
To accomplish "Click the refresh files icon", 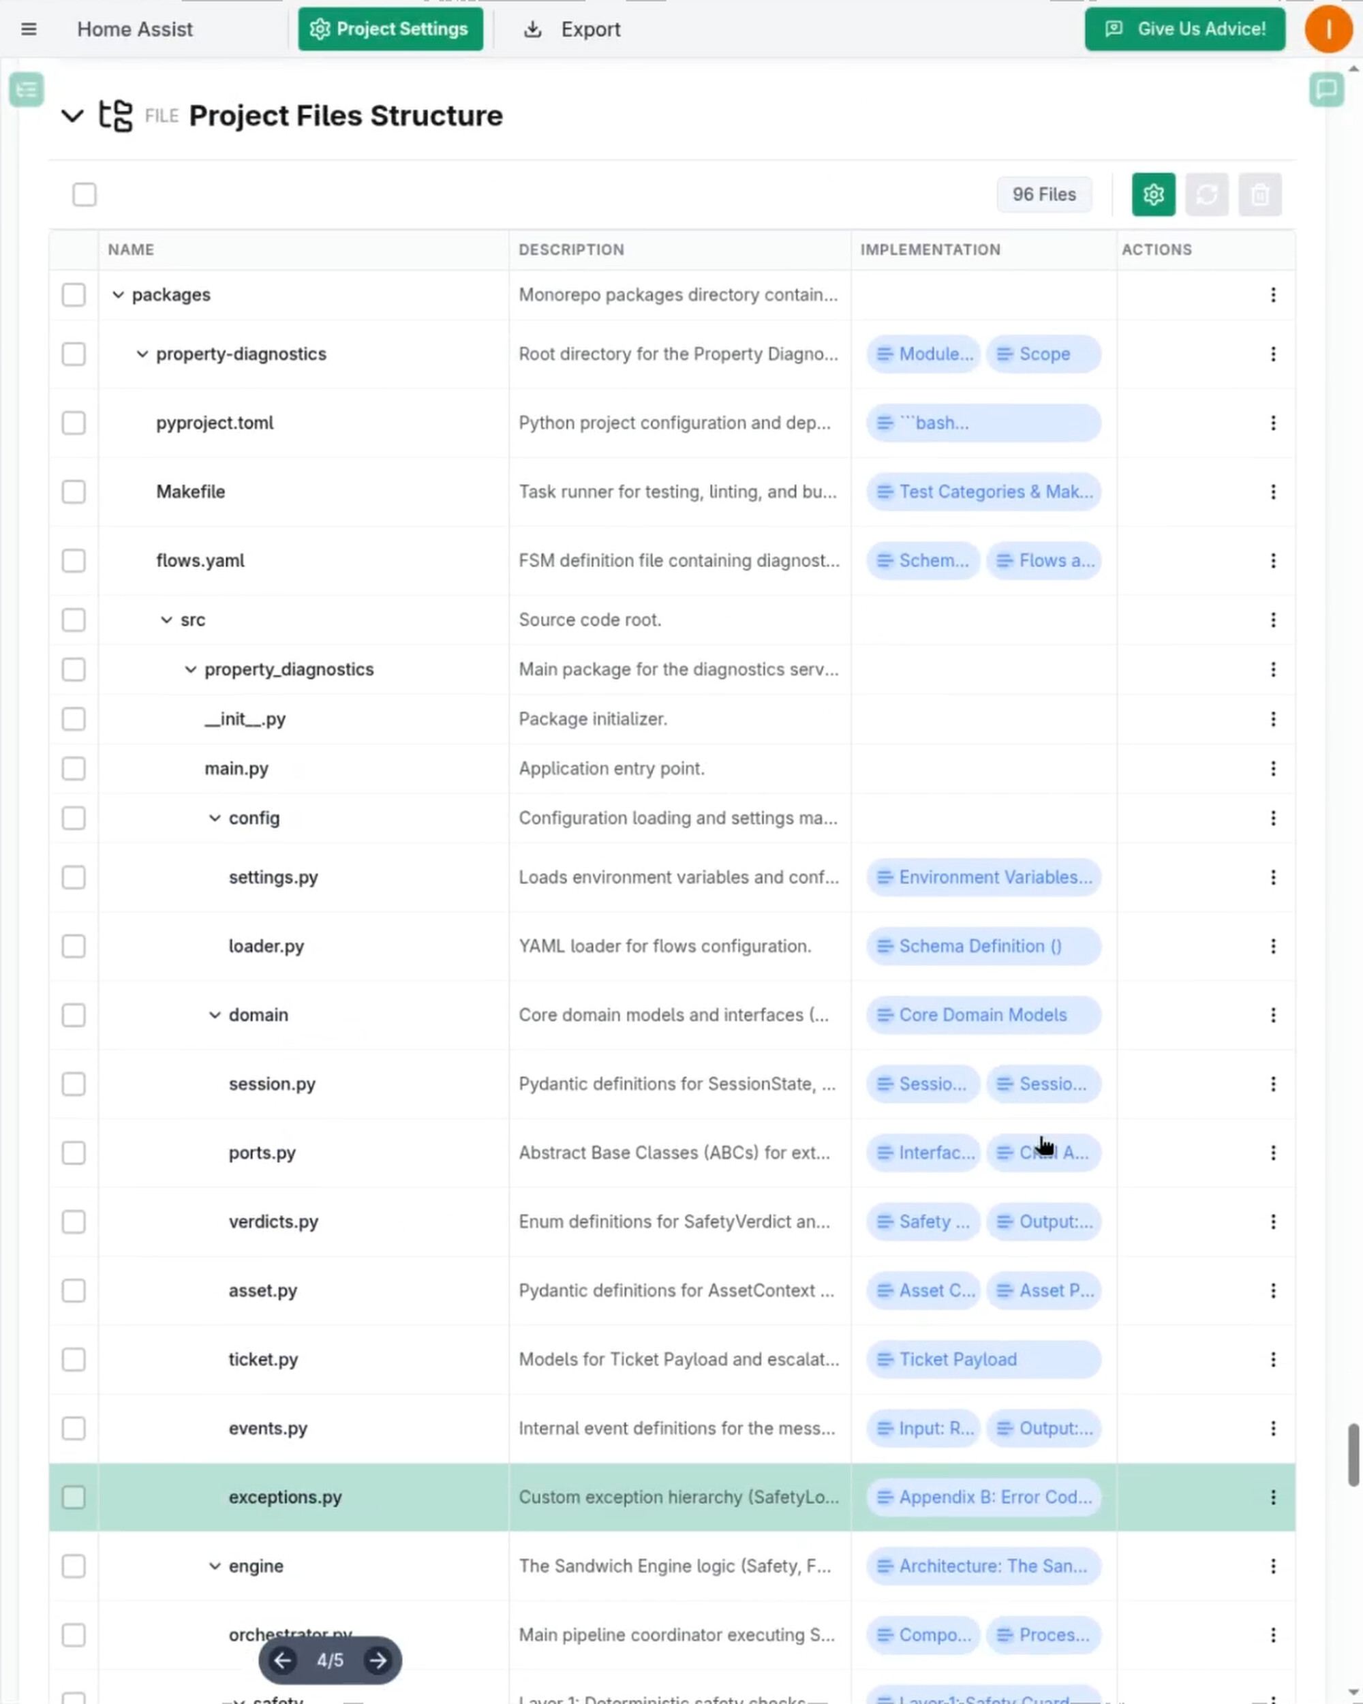I will point(1206,194).
